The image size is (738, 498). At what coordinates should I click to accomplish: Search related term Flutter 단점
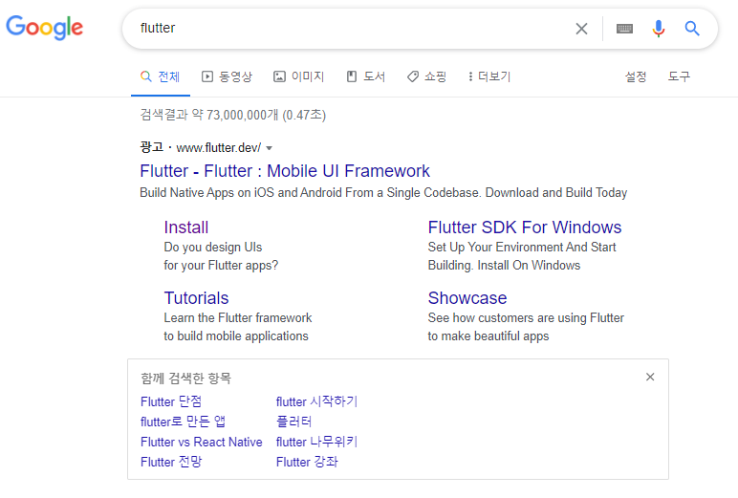pos(171,401)
